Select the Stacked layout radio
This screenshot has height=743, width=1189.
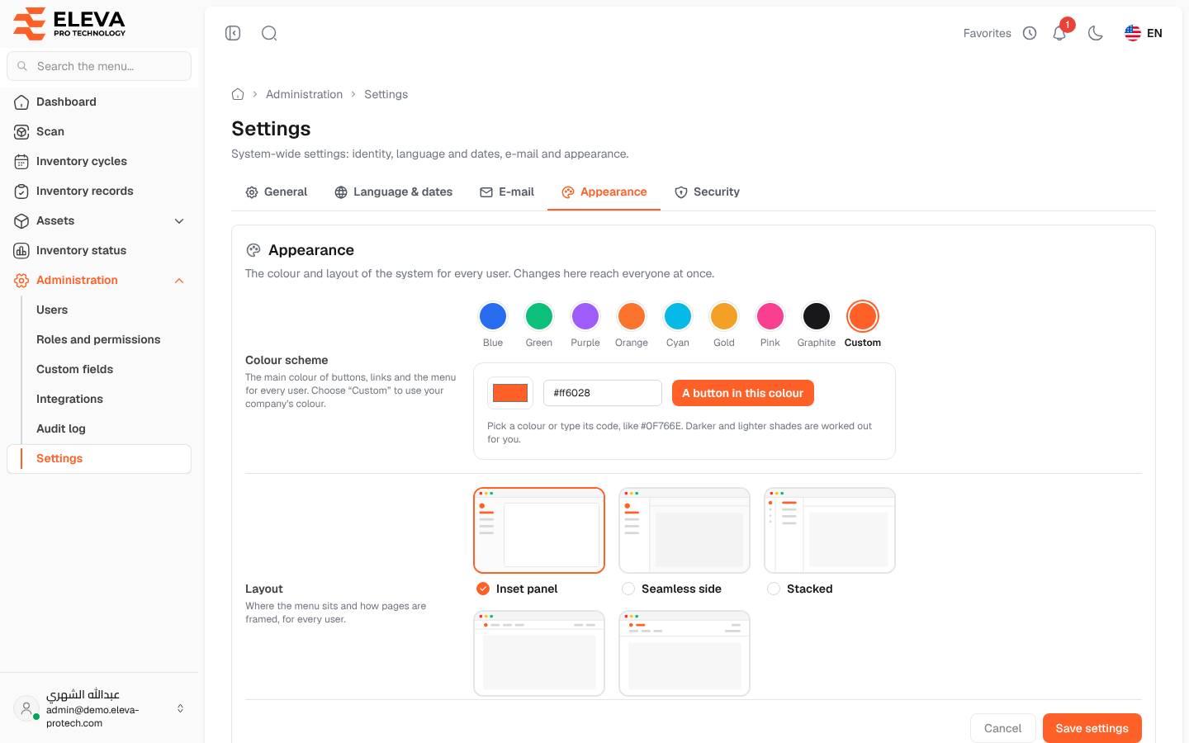click(x=774, y=589)
